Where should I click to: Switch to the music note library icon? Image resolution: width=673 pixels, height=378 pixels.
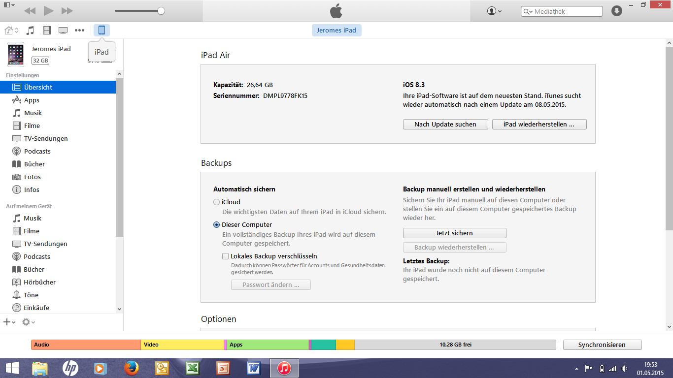click(x=30, y=31)
